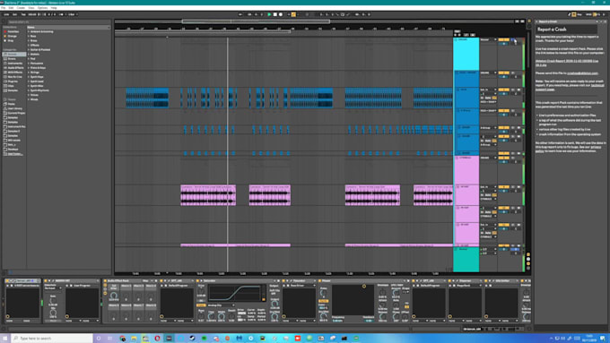610x343 pixels.
Task: Toggle Phaser device activator
Action: [x=320, y=280]
